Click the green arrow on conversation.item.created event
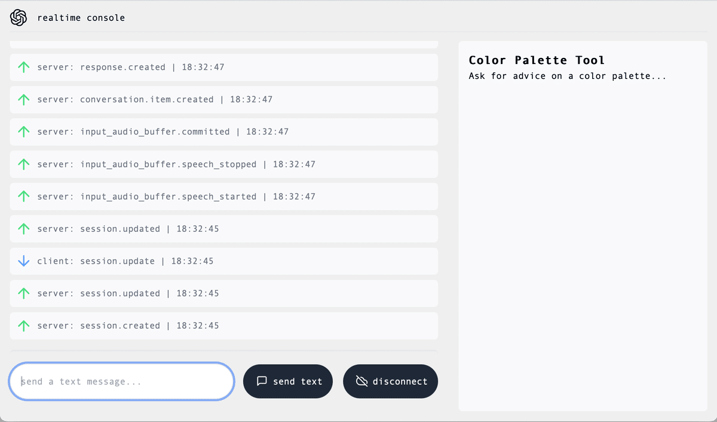 coord(23,99)
